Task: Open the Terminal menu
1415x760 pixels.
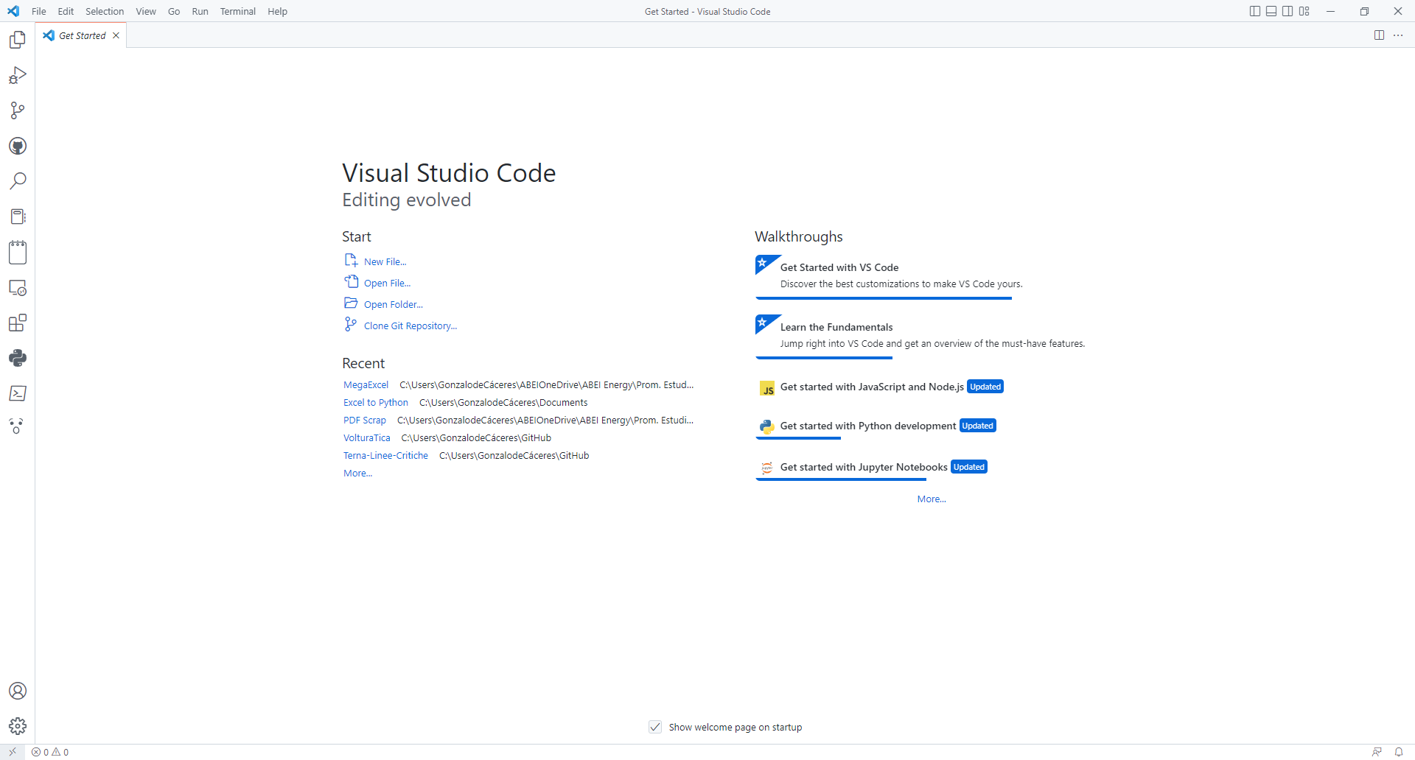Action: [x=237, y=11]
